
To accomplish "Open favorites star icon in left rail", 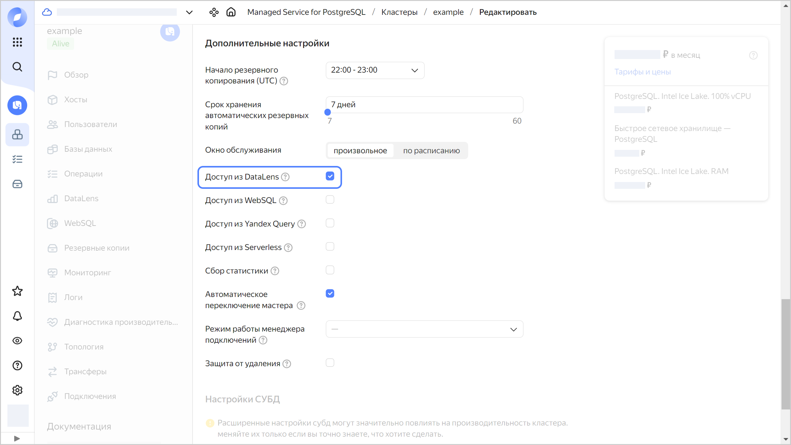I will click(17, 291).
